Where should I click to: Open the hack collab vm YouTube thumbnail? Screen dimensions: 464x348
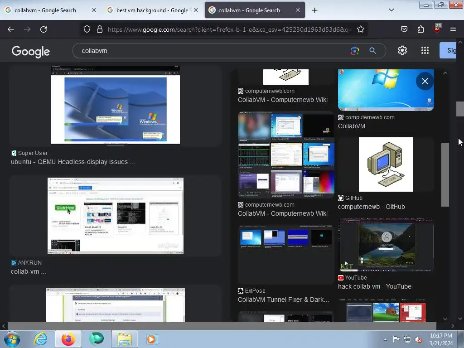tap(386, 245)
